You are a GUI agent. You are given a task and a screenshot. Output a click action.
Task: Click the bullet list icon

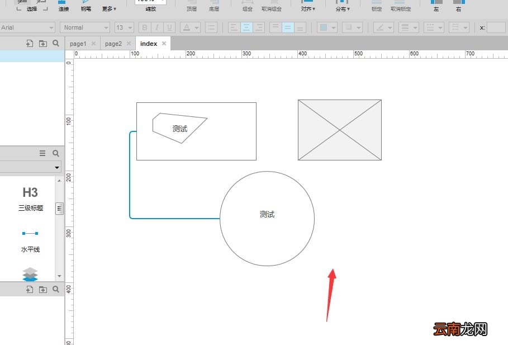(x=211, y=27)
